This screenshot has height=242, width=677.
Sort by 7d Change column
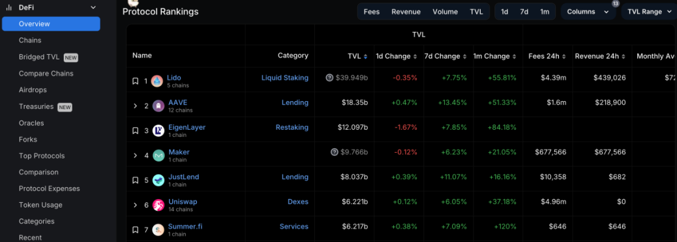coord(464,57)
